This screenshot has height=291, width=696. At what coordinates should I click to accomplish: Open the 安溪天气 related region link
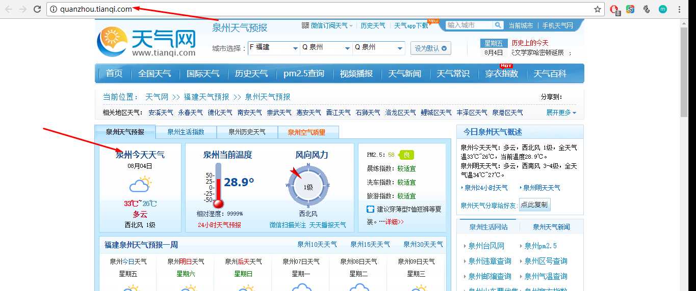tap(161, 112)
